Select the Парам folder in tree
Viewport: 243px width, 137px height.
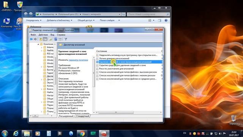click(48, 105)
